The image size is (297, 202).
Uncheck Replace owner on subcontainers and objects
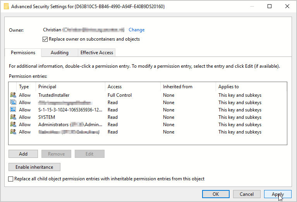[x=45, y=39]
